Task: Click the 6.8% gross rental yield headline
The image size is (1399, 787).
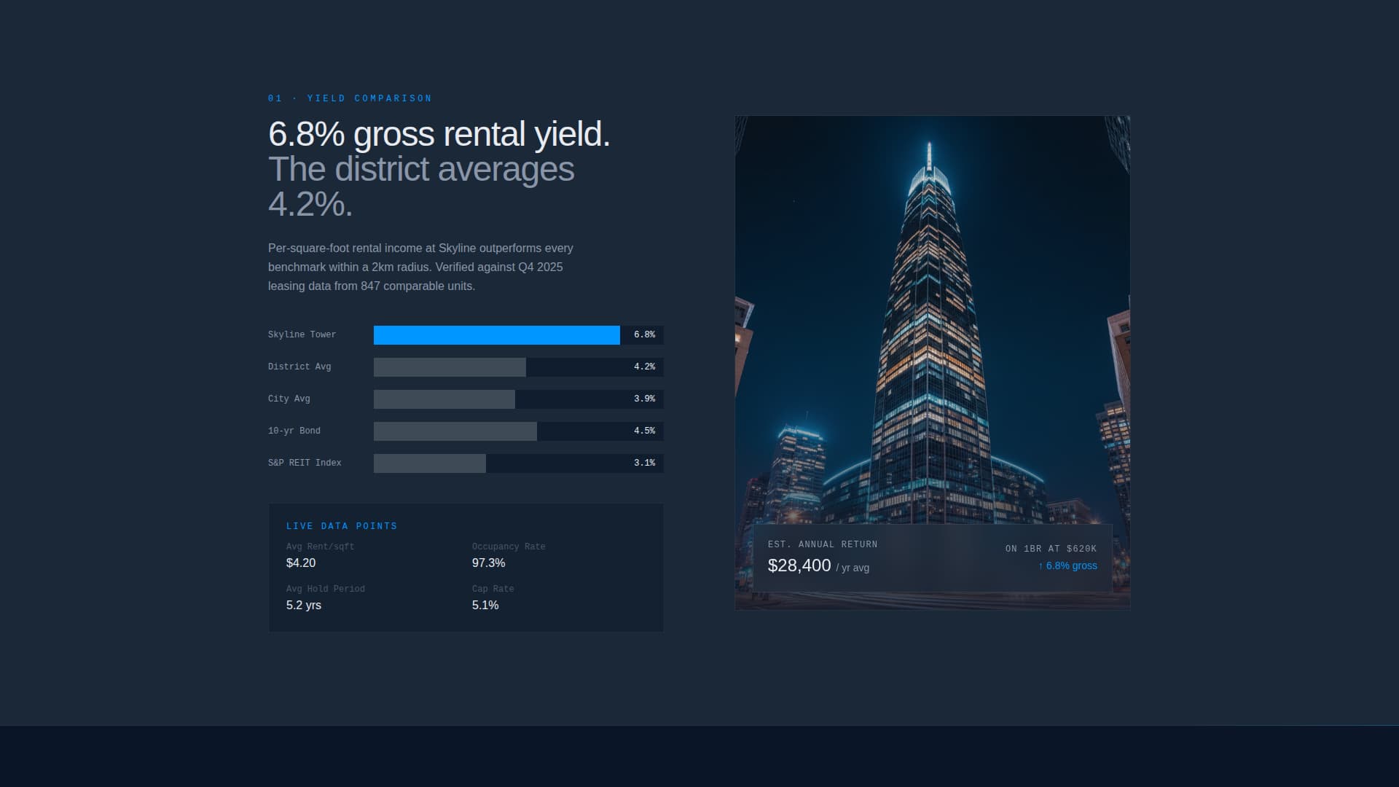Action: click(440, 135)
